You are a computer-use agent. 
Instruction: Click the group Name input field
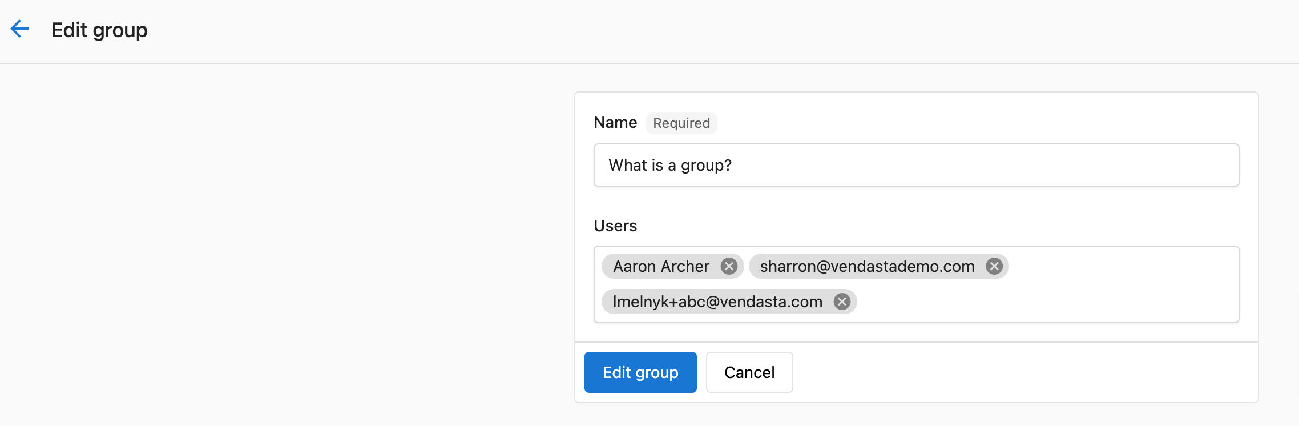[916, 165]
